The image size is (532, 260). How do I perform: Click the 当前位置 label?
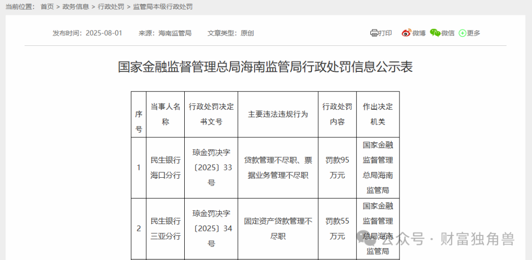click(20, 6)
